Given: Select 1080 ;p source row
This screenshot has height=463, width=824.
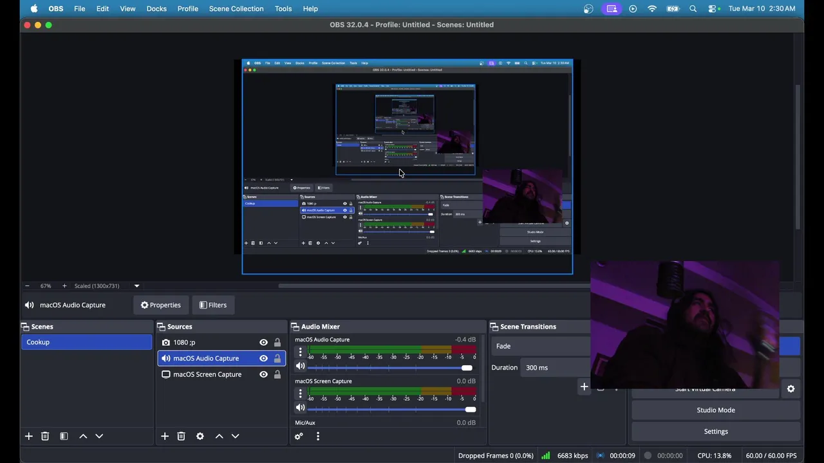Looking at the screenshot, I should point(221,342).
